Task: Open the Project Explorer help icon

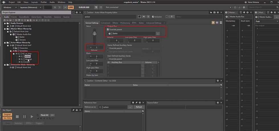Action: click(x=77, y=12)
